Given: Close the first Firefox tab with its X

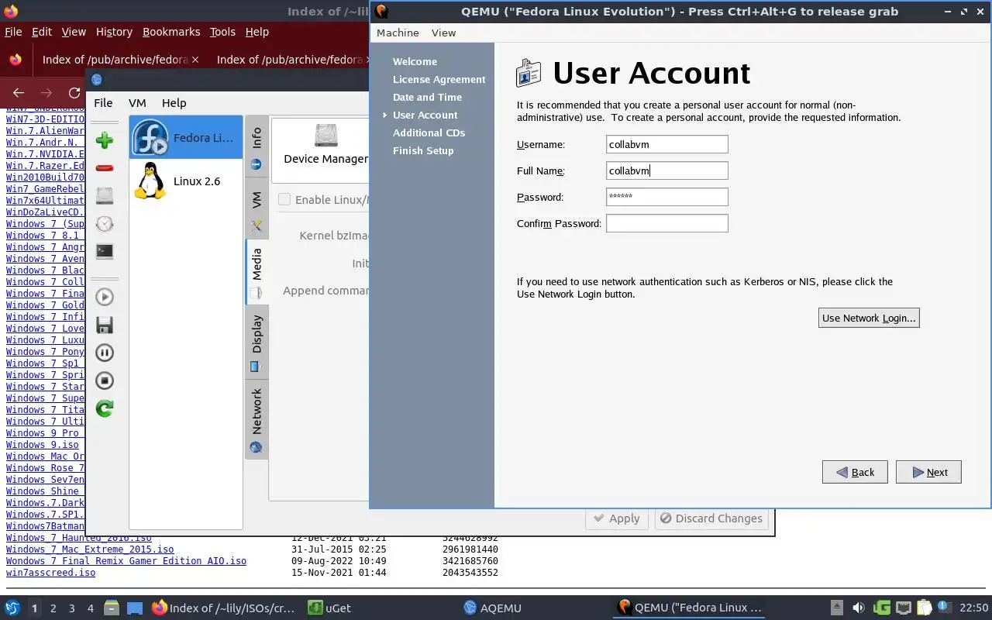Looking at the screenshot, I should coord(195,60).
